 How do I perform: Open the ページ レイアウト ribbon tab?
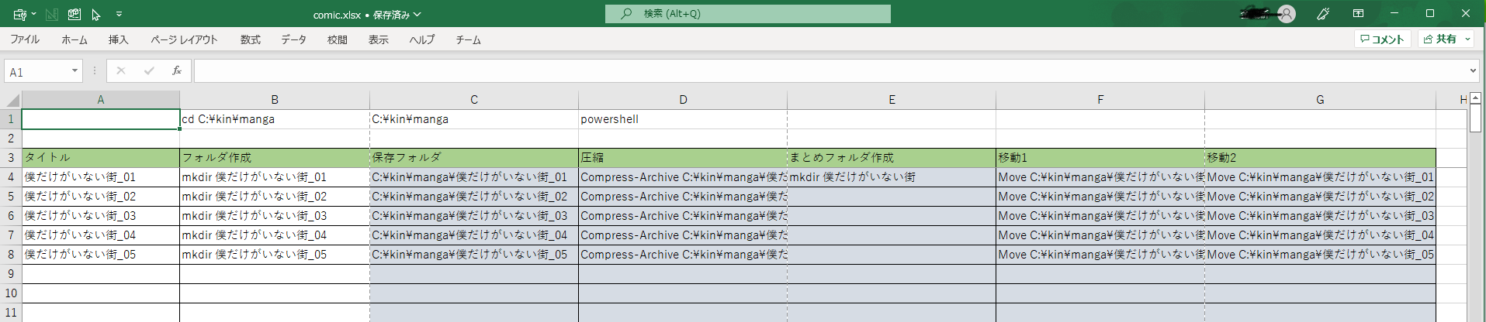point(184,39)
